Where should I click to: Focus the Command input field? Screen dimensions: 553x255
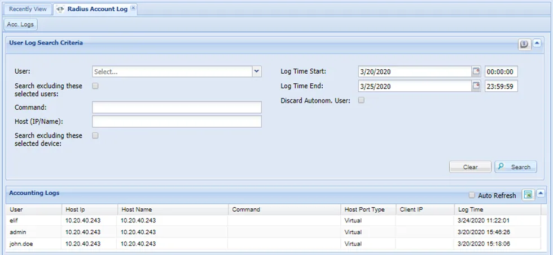(177, 108)
